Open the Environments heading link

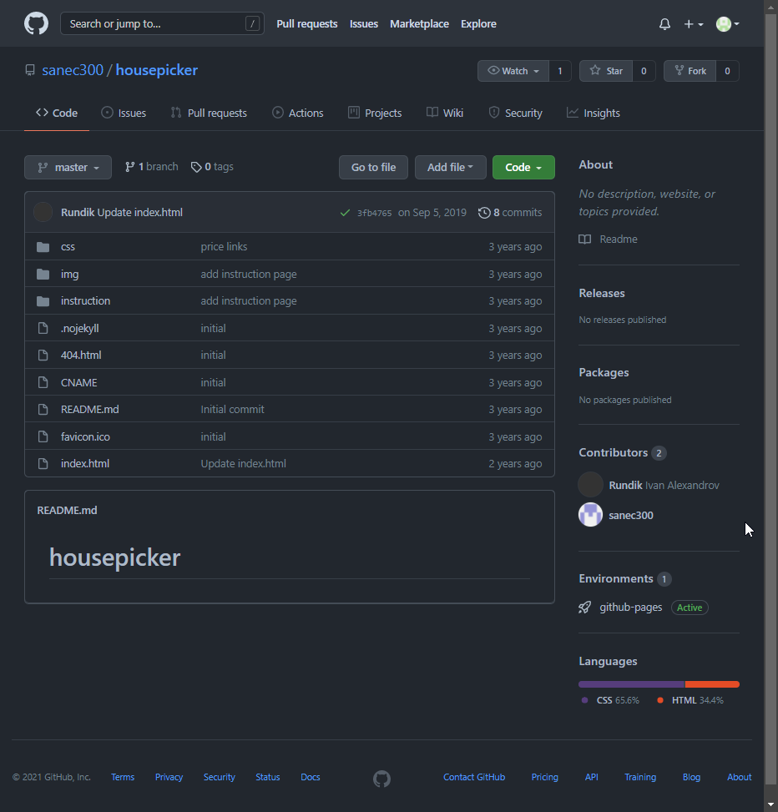click(x=624, y=578)
